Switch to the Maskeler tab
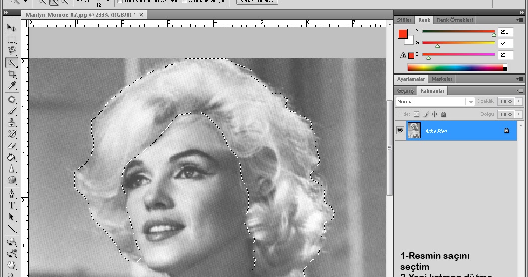Viewport: 528px width, 277px height. (442, 79)
